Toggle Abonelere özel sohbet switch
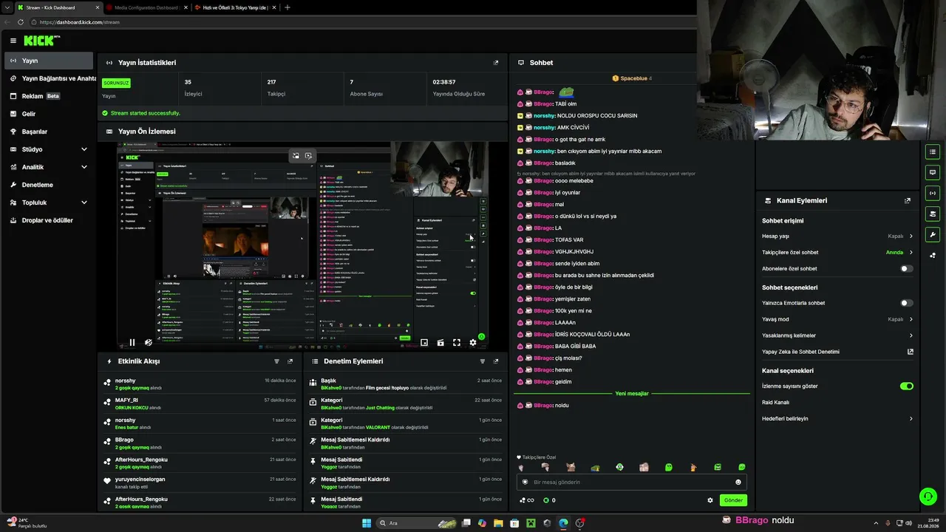This screenshot has height=532, width=946. [x=906, y=268]
